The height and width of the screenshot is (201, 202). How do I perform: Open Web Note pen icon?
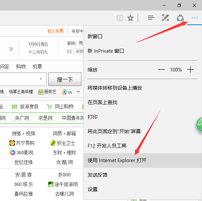[x=165, y=18]
